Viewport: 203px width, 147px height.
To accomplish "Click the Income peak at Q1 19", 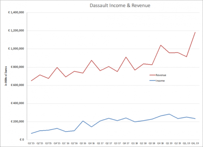I will point(169,114).
